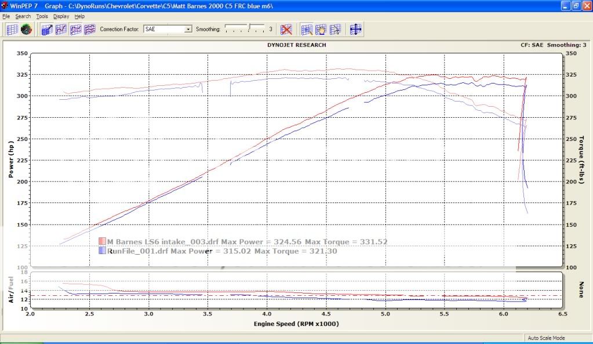Open the Search menu
This screenshot has width=593, height=344.
coord(24,16)
